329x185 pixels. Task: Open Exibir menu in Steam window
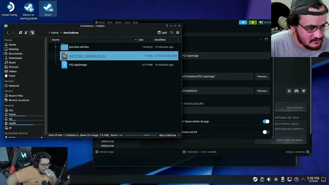(110, 22)
